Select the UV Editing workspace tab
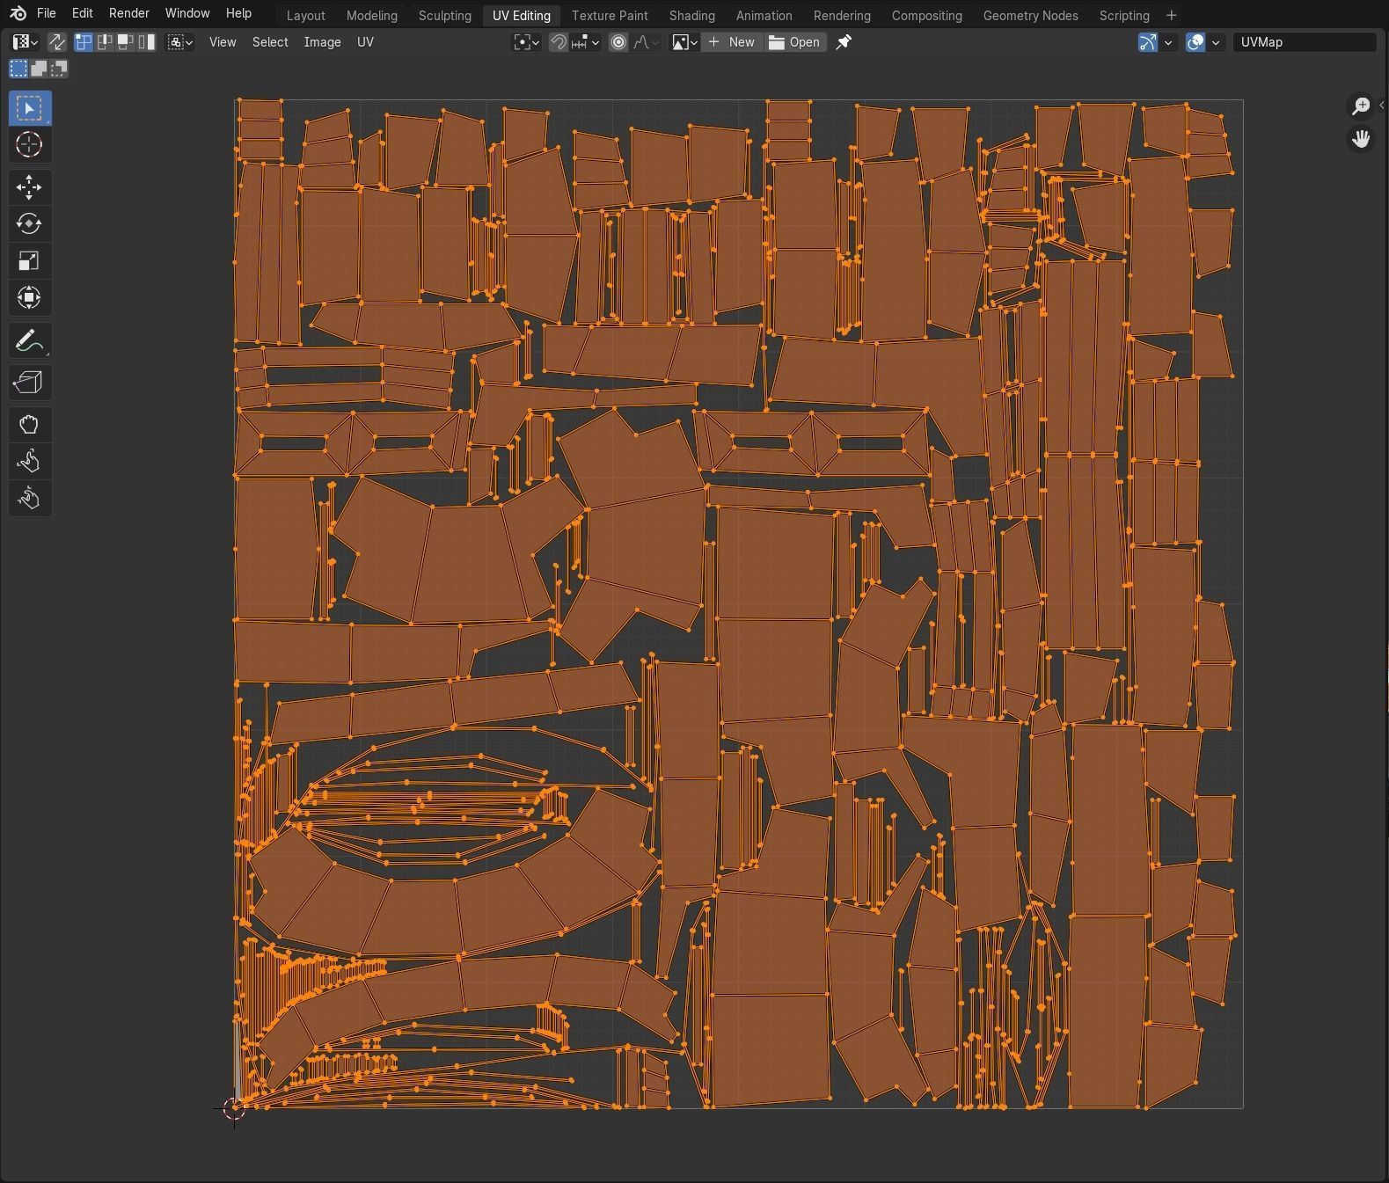 (x=522, y=16)
